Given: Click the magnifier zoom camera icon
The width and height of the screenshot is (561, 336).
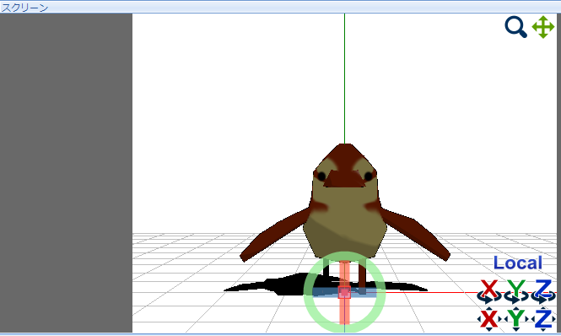Looking at the screenshot, I should pyautogui.click(x=515, y=27).
